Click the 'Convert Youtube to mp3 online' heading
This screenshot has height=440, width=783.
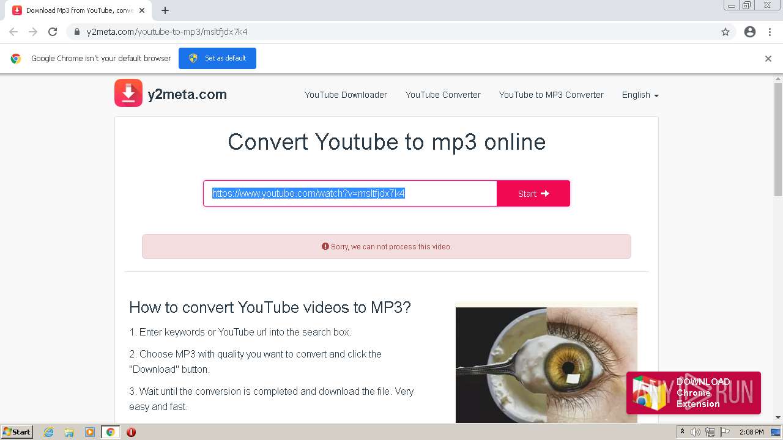pos(387,142)
